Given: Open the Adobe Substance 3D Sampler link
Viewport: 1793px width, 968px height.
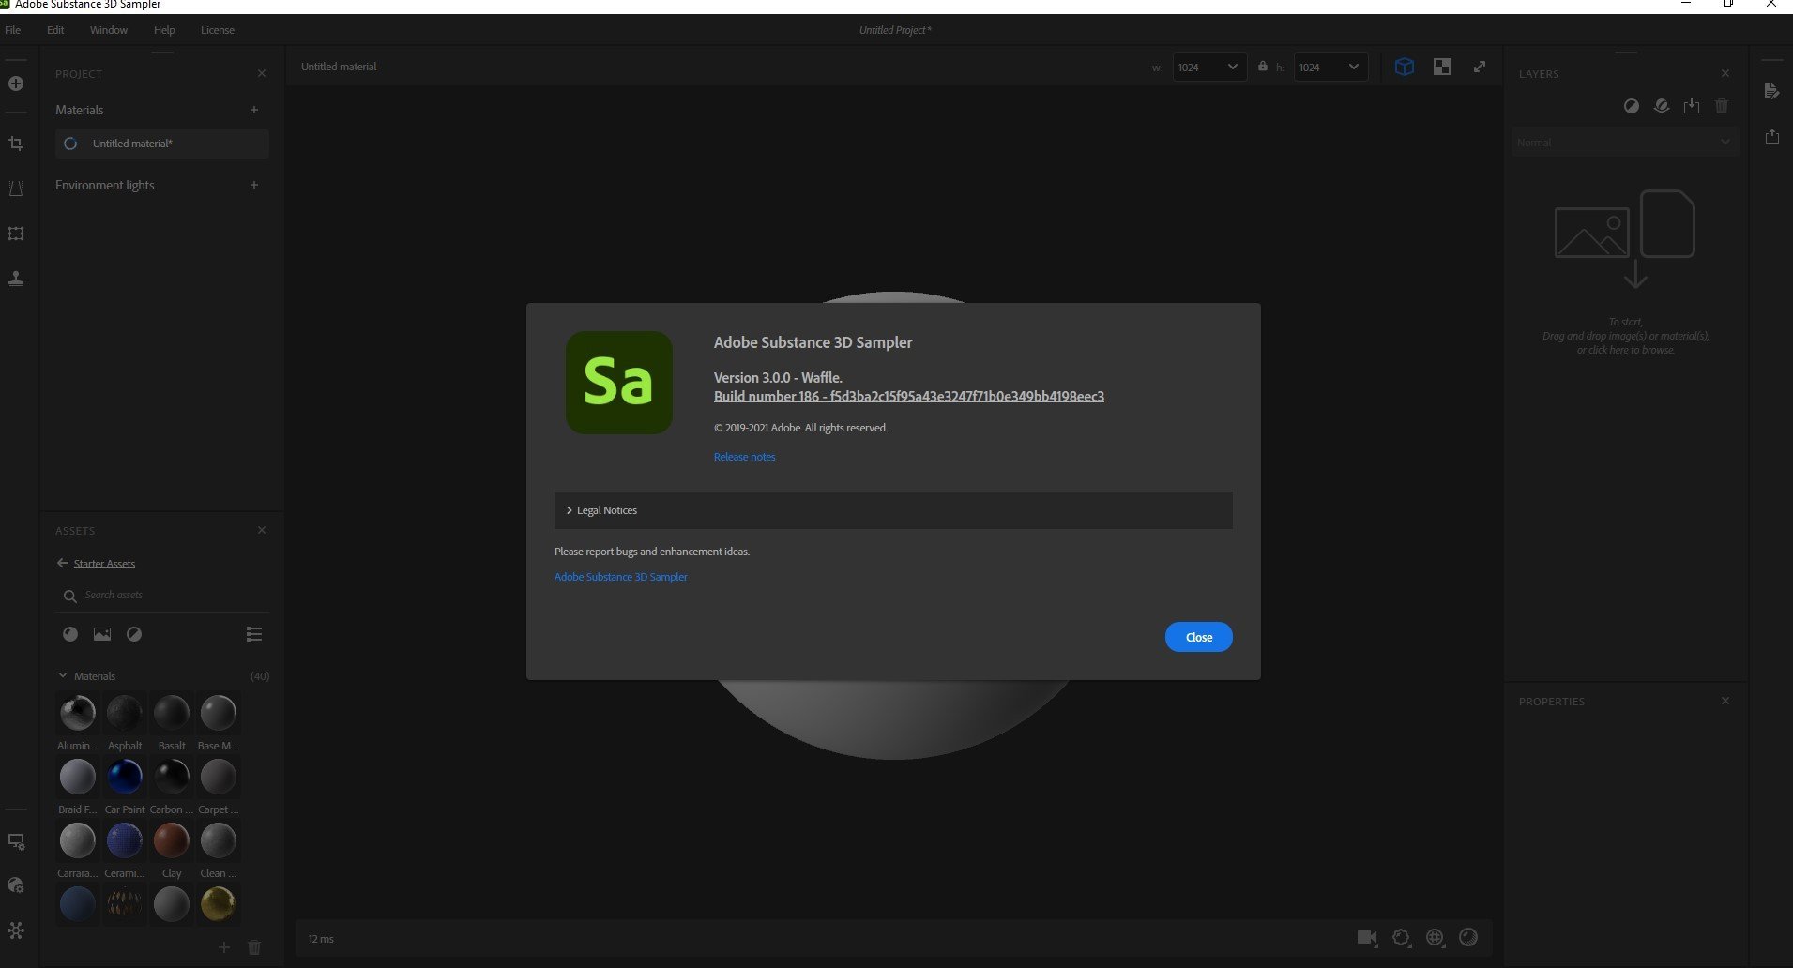Looking at the screenshot, I should (x=620, y=577).
